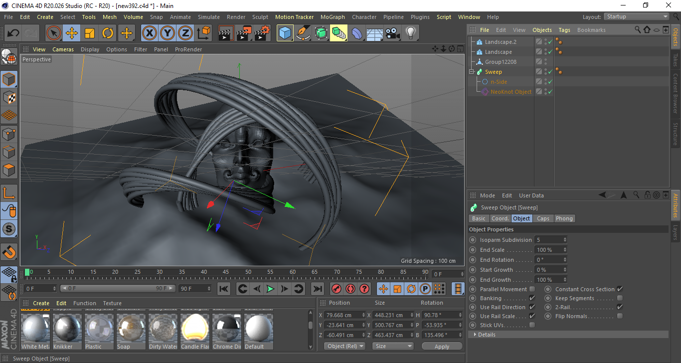681x363 pixels.
Task: Play the animation forward
Action: click(x=270, y=288)
